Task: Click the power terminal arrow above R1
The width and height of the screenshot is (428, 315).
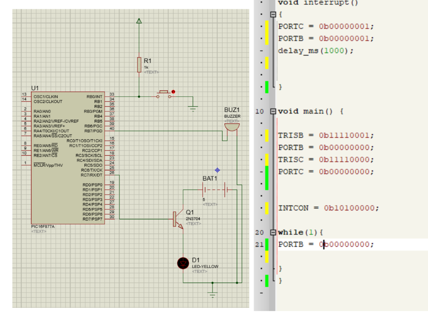Action: click(x=139, y=21)
